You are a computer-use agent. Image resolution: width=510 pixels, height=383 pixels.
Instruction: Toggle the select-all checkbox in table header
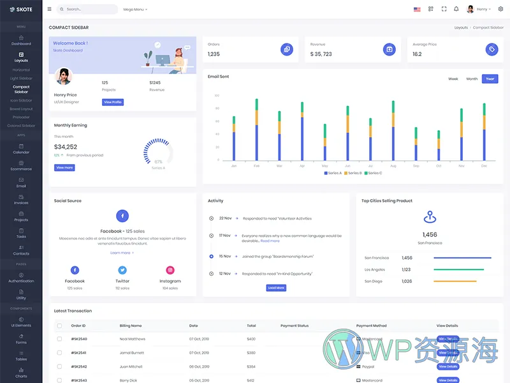59,326
